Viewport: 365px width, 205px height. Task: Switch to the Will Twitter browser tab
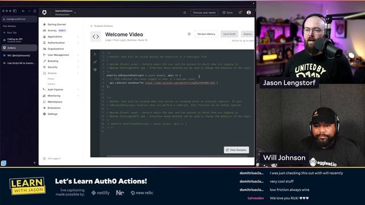[x=19, y=56]
